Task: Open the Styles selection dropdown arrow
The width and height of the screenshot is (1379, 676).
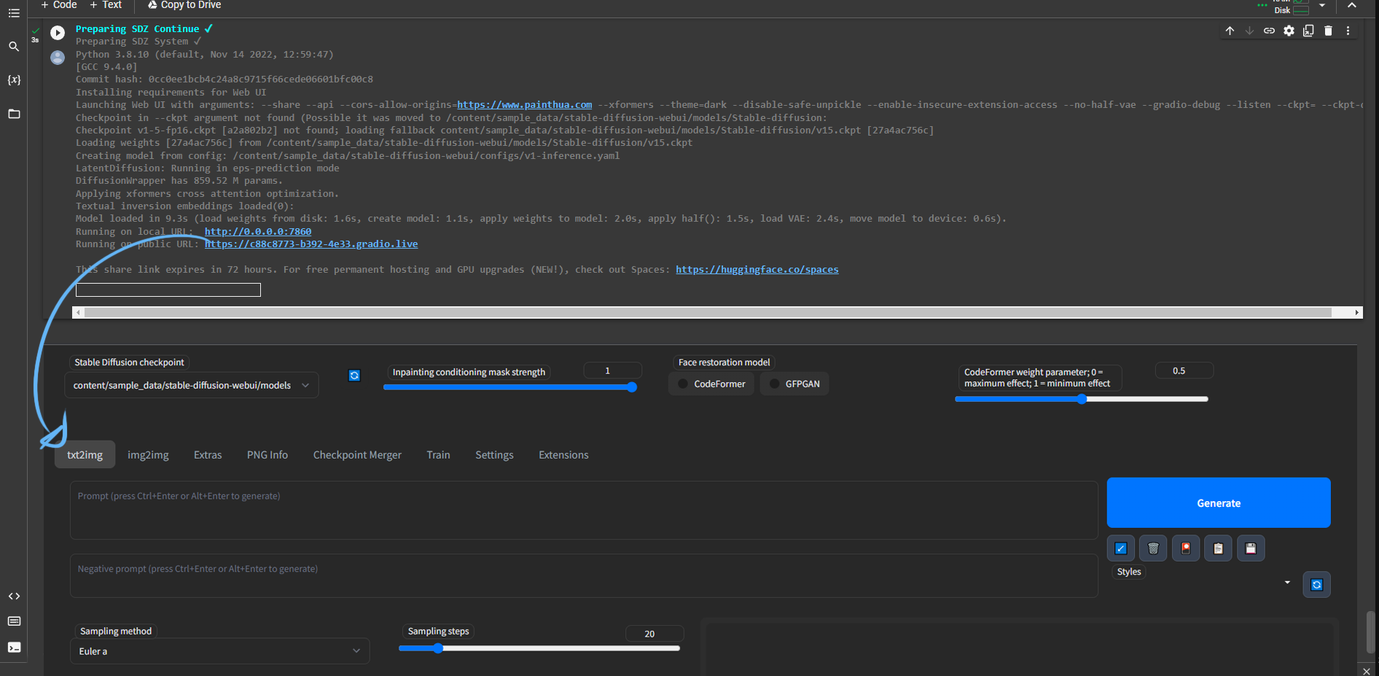Action: pos(1287,583)
